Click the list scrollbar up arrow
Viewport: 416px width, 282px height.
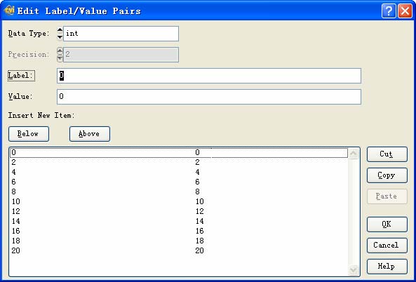pyautogui.click(x=354, y=154)
